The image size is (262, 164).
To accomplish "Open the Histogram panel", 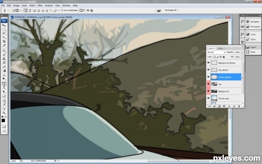I will (253, 26).
